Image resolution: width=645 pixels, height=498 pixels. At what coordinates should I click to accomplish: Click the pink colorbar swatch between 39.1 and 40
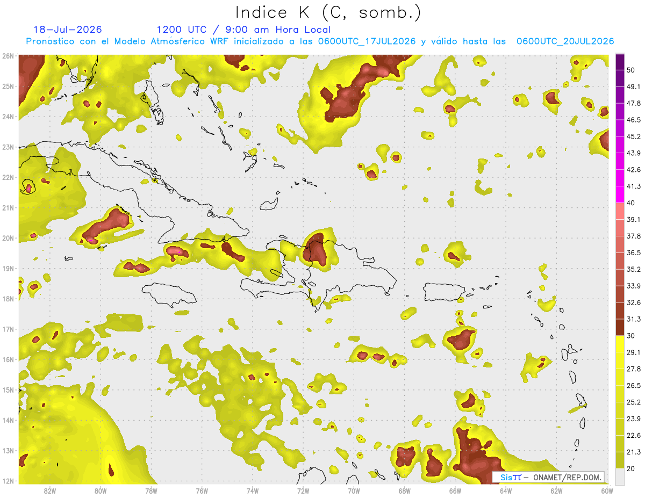pos(620,211)
